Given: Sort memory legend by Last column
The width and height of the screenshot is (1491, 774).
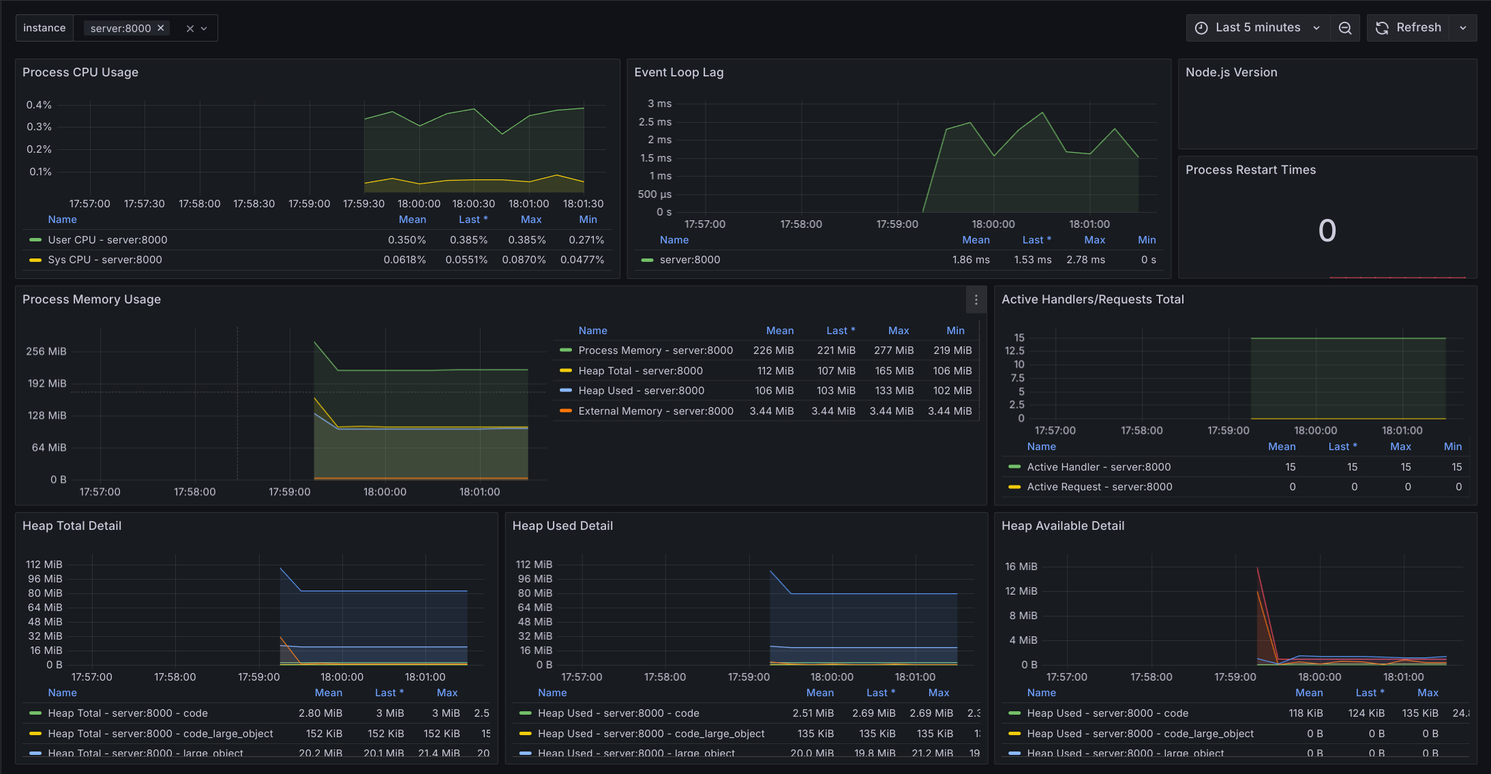Looking at the screenshot, I should (x=840, y=331).
